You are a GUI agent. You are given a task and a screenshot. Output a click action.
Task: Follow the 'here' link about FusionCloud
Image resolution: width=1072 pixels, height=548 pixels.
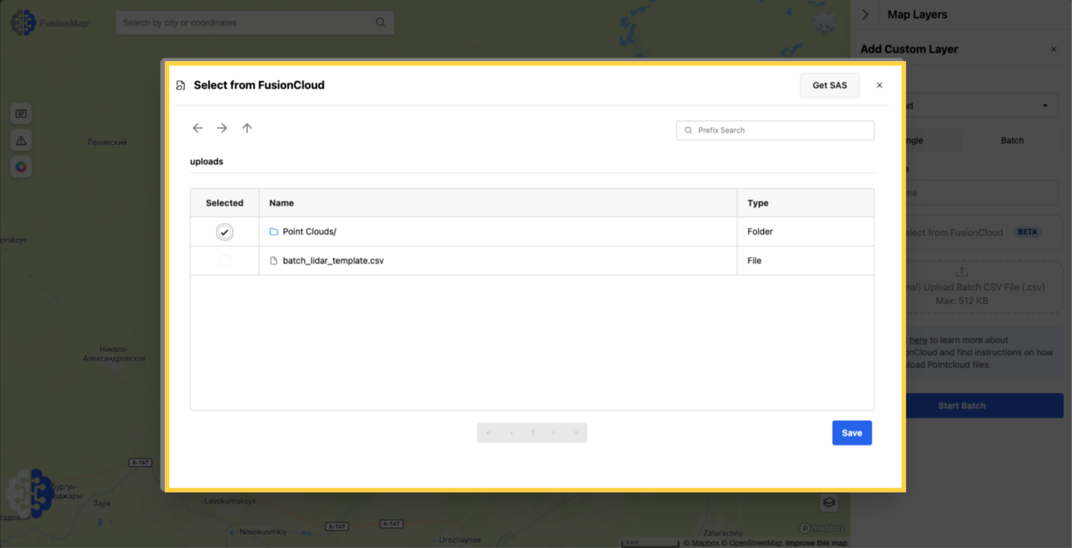point(918,340)
